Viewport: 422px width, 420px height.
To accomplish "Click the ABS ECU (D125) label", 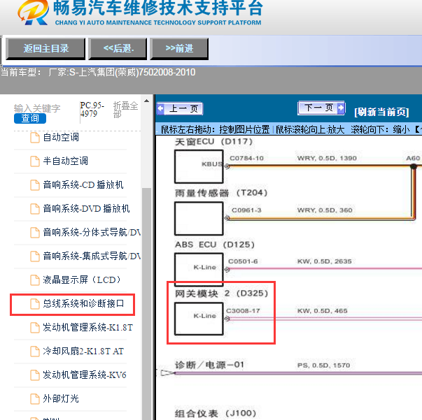I will click(x=214, y=245).
